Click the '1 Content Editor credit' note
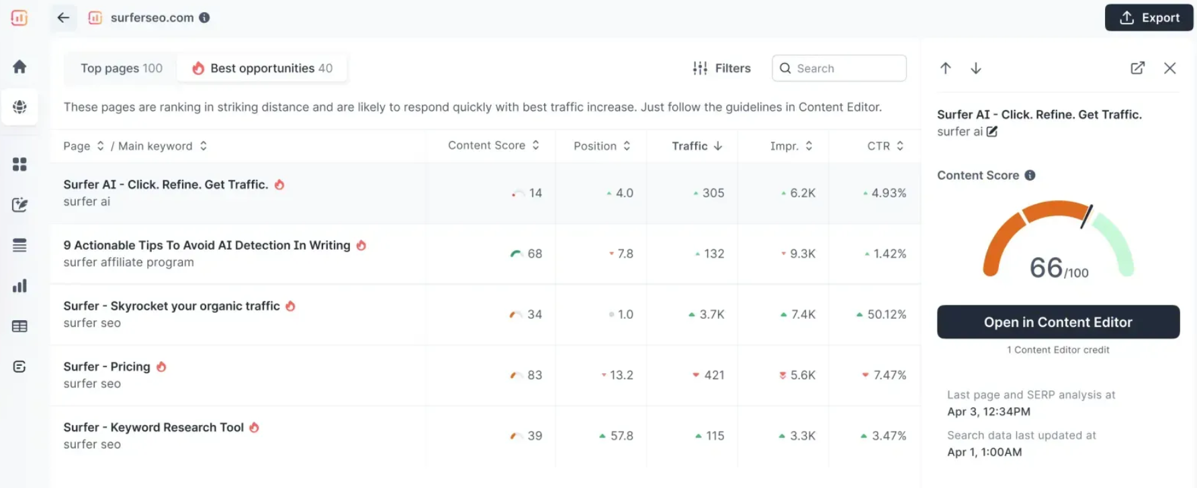The width and height of the screenshot is (1197, 488). click(x=1058, y=350)
